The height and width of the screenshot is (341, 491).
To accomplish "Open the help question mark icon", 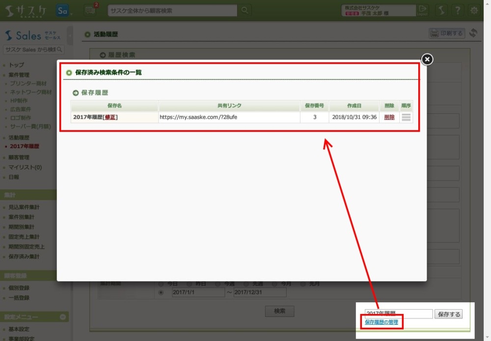I will (x=457, y=10).
